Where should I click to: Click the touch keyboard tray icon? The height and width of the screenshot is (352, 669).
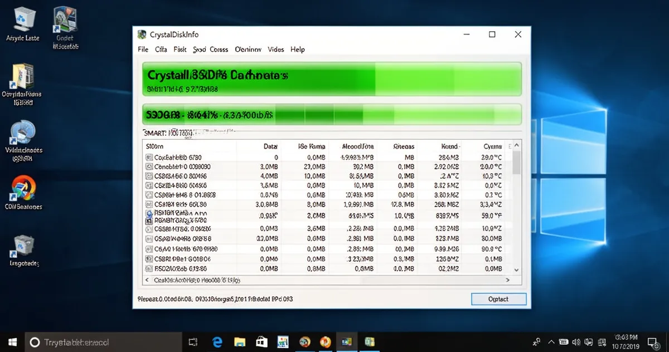point(564,342)
